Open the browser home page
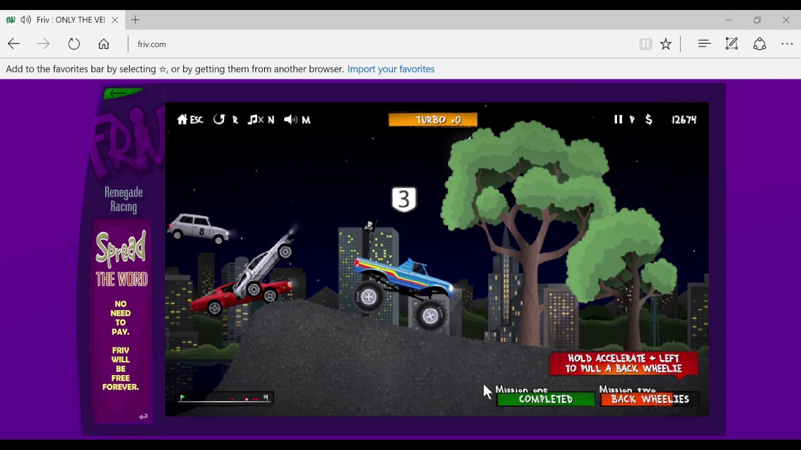The width and height of the screenshot is (801, 450). [104, 44]
